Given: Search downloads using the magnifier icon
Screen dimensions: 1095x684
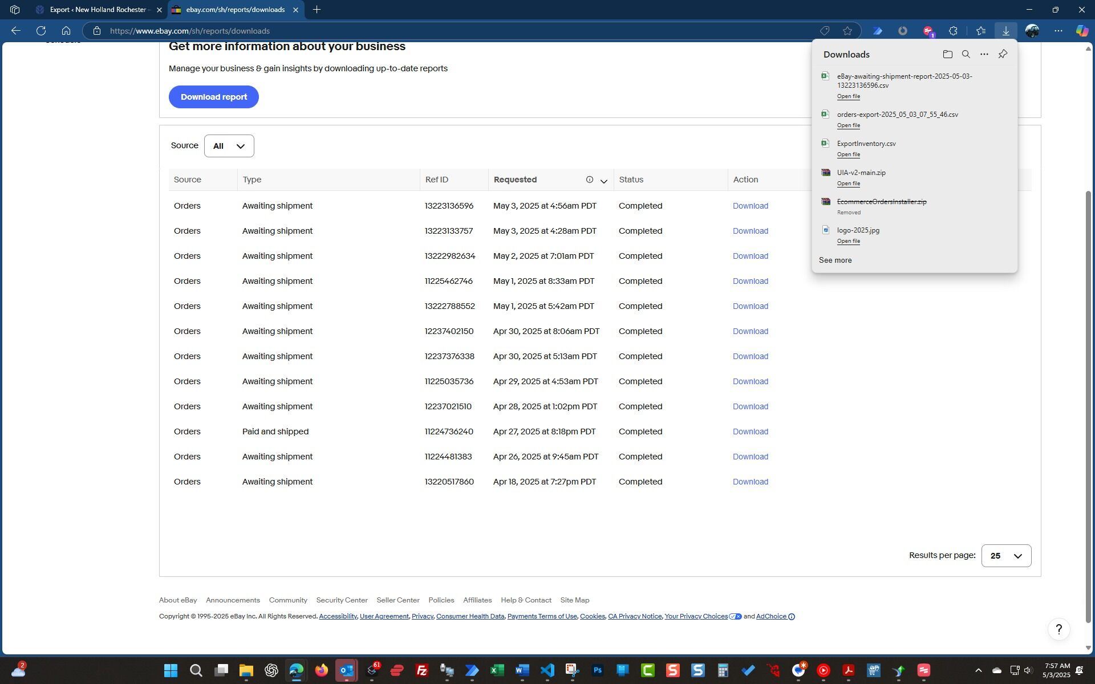Looking at the screenshot, I should pos(966,54).
